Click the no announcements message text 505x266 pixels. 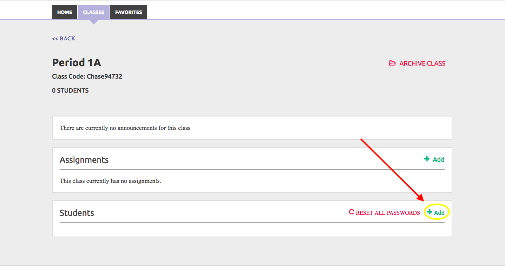(125, 128)
